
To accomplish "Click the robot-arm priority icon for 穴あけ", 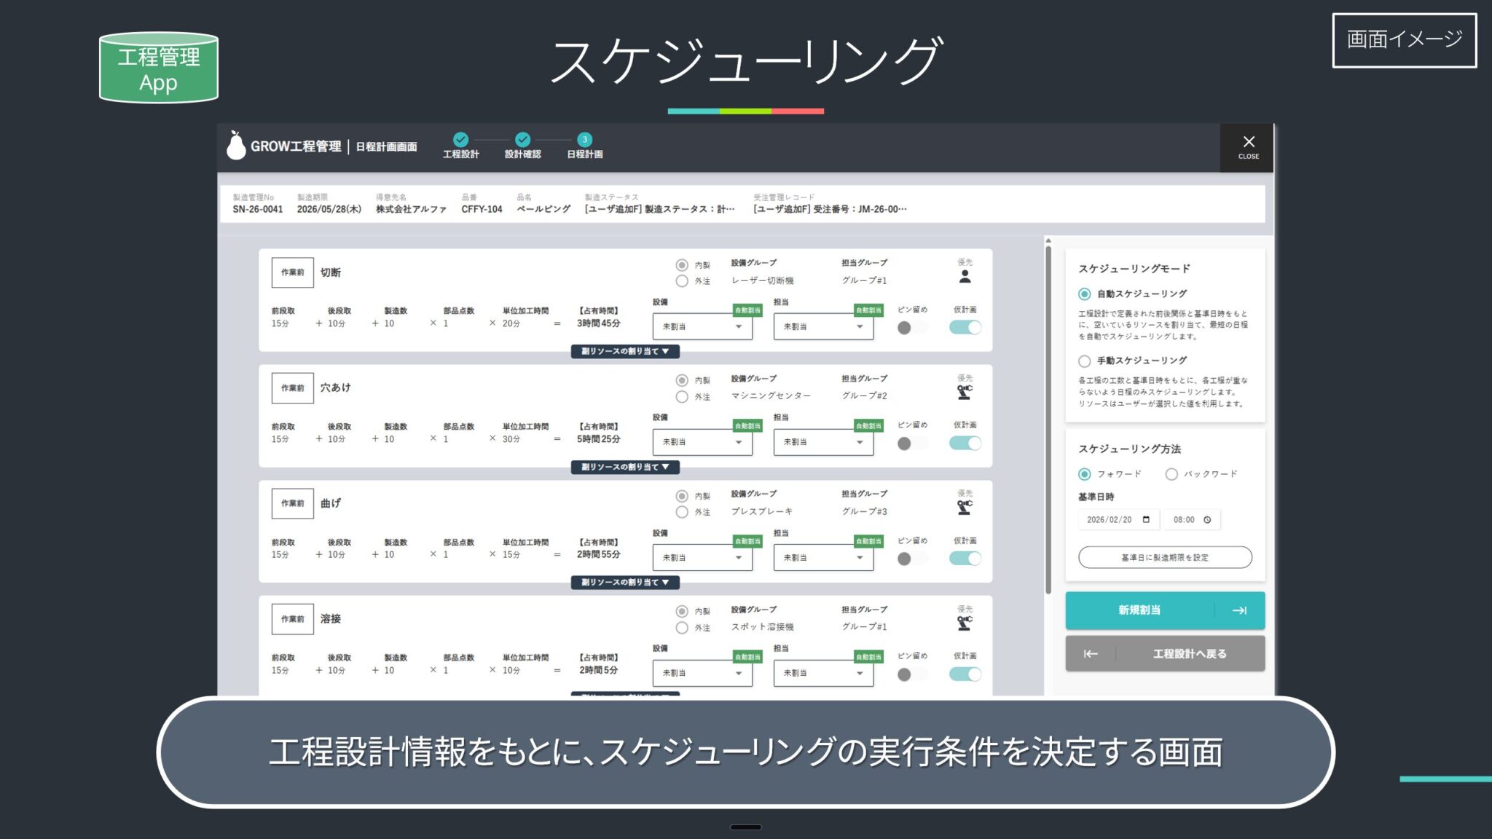I will click(965, 393).
